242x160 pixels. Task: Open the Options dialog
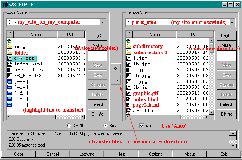(x=155, y=154)
